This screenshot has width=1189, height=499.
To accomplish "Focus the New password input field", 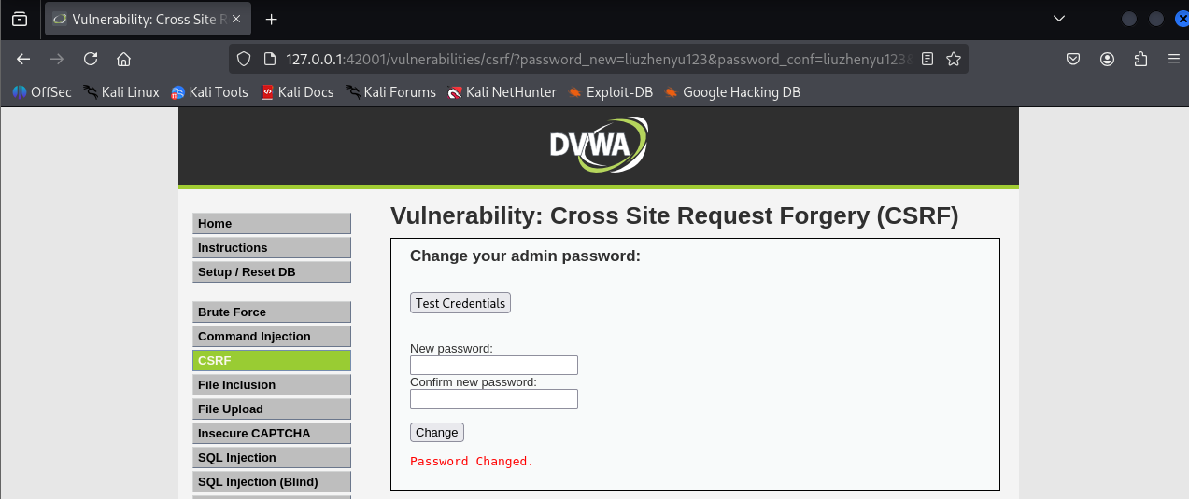I will tap(494, 366).
